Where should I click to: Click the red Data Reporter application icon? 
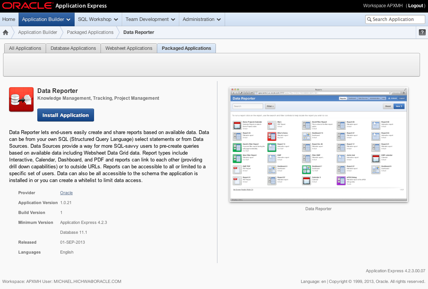(21, 99)
